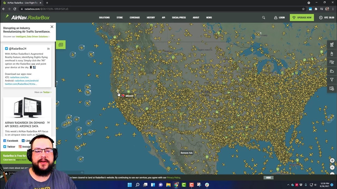This screenshot has height=189, width=337.
Task: Open the API menu item
Action: pyautogui.click(x=163, y=18)
